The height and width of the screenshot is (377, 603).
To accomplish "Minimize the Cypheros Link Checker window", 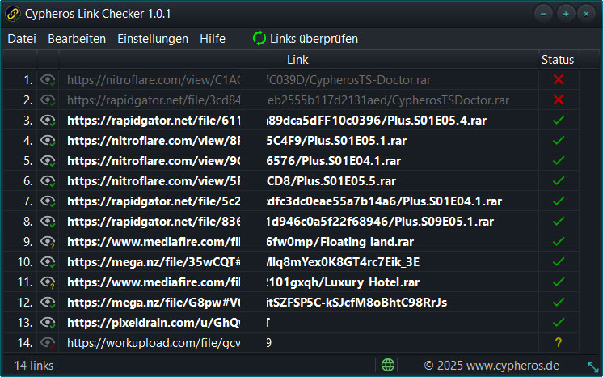I will [x=543, y=15].
